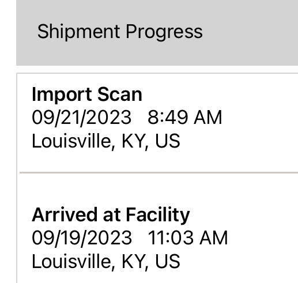Click the 11:03 AM time
The width and height of the screenshot is (298, 283).
point(188,237)
